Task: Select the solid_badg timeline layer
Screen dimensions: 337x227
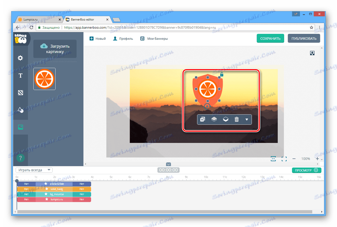Action: [x=54, y=189]
